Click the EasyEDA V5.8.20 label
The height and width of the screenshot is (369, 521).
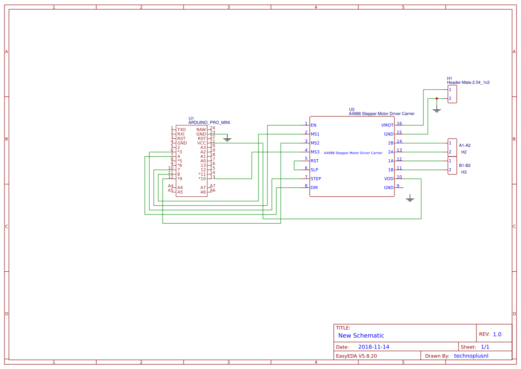click(x=356, y=356)
